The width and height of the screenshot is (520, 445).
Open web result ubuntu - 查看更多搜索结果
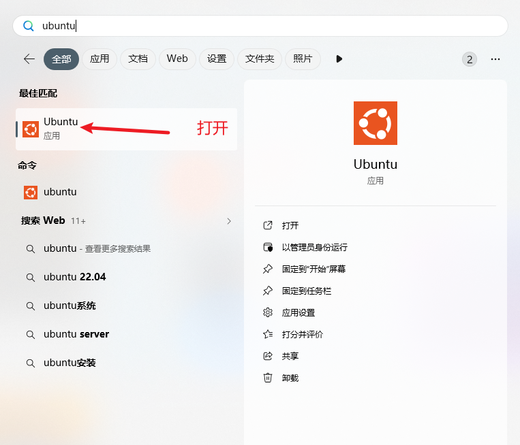click(126, 248)
